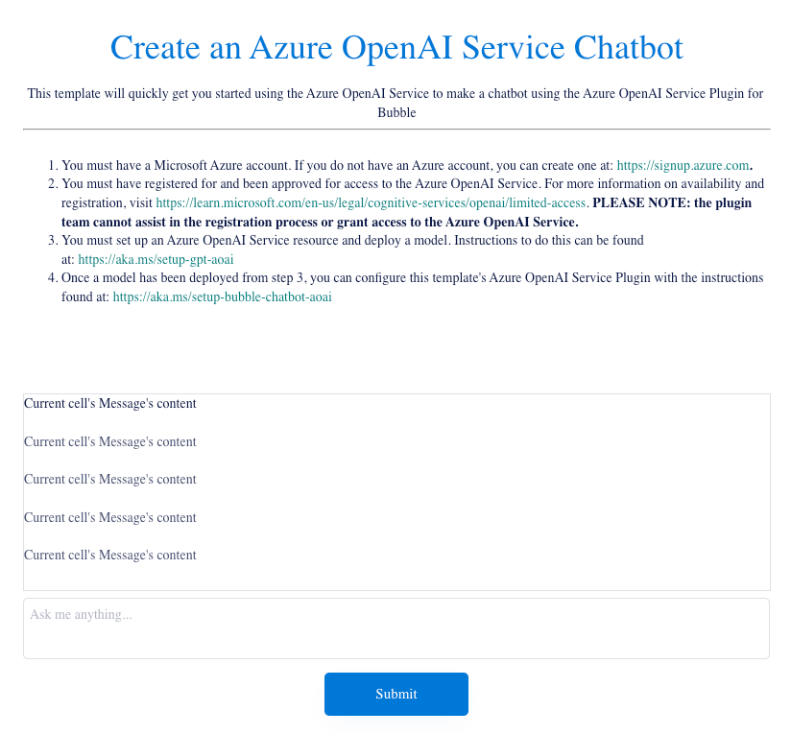Click the Create an Azure OpenAI Service Chatbot heading
This screenshot has height=734, width=791.
click(395, 47)
